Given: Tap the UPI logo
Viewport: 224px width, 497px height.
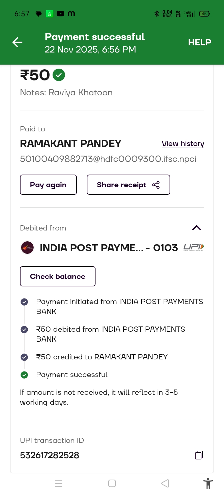Looking at the screenshot, I should 194,247.
